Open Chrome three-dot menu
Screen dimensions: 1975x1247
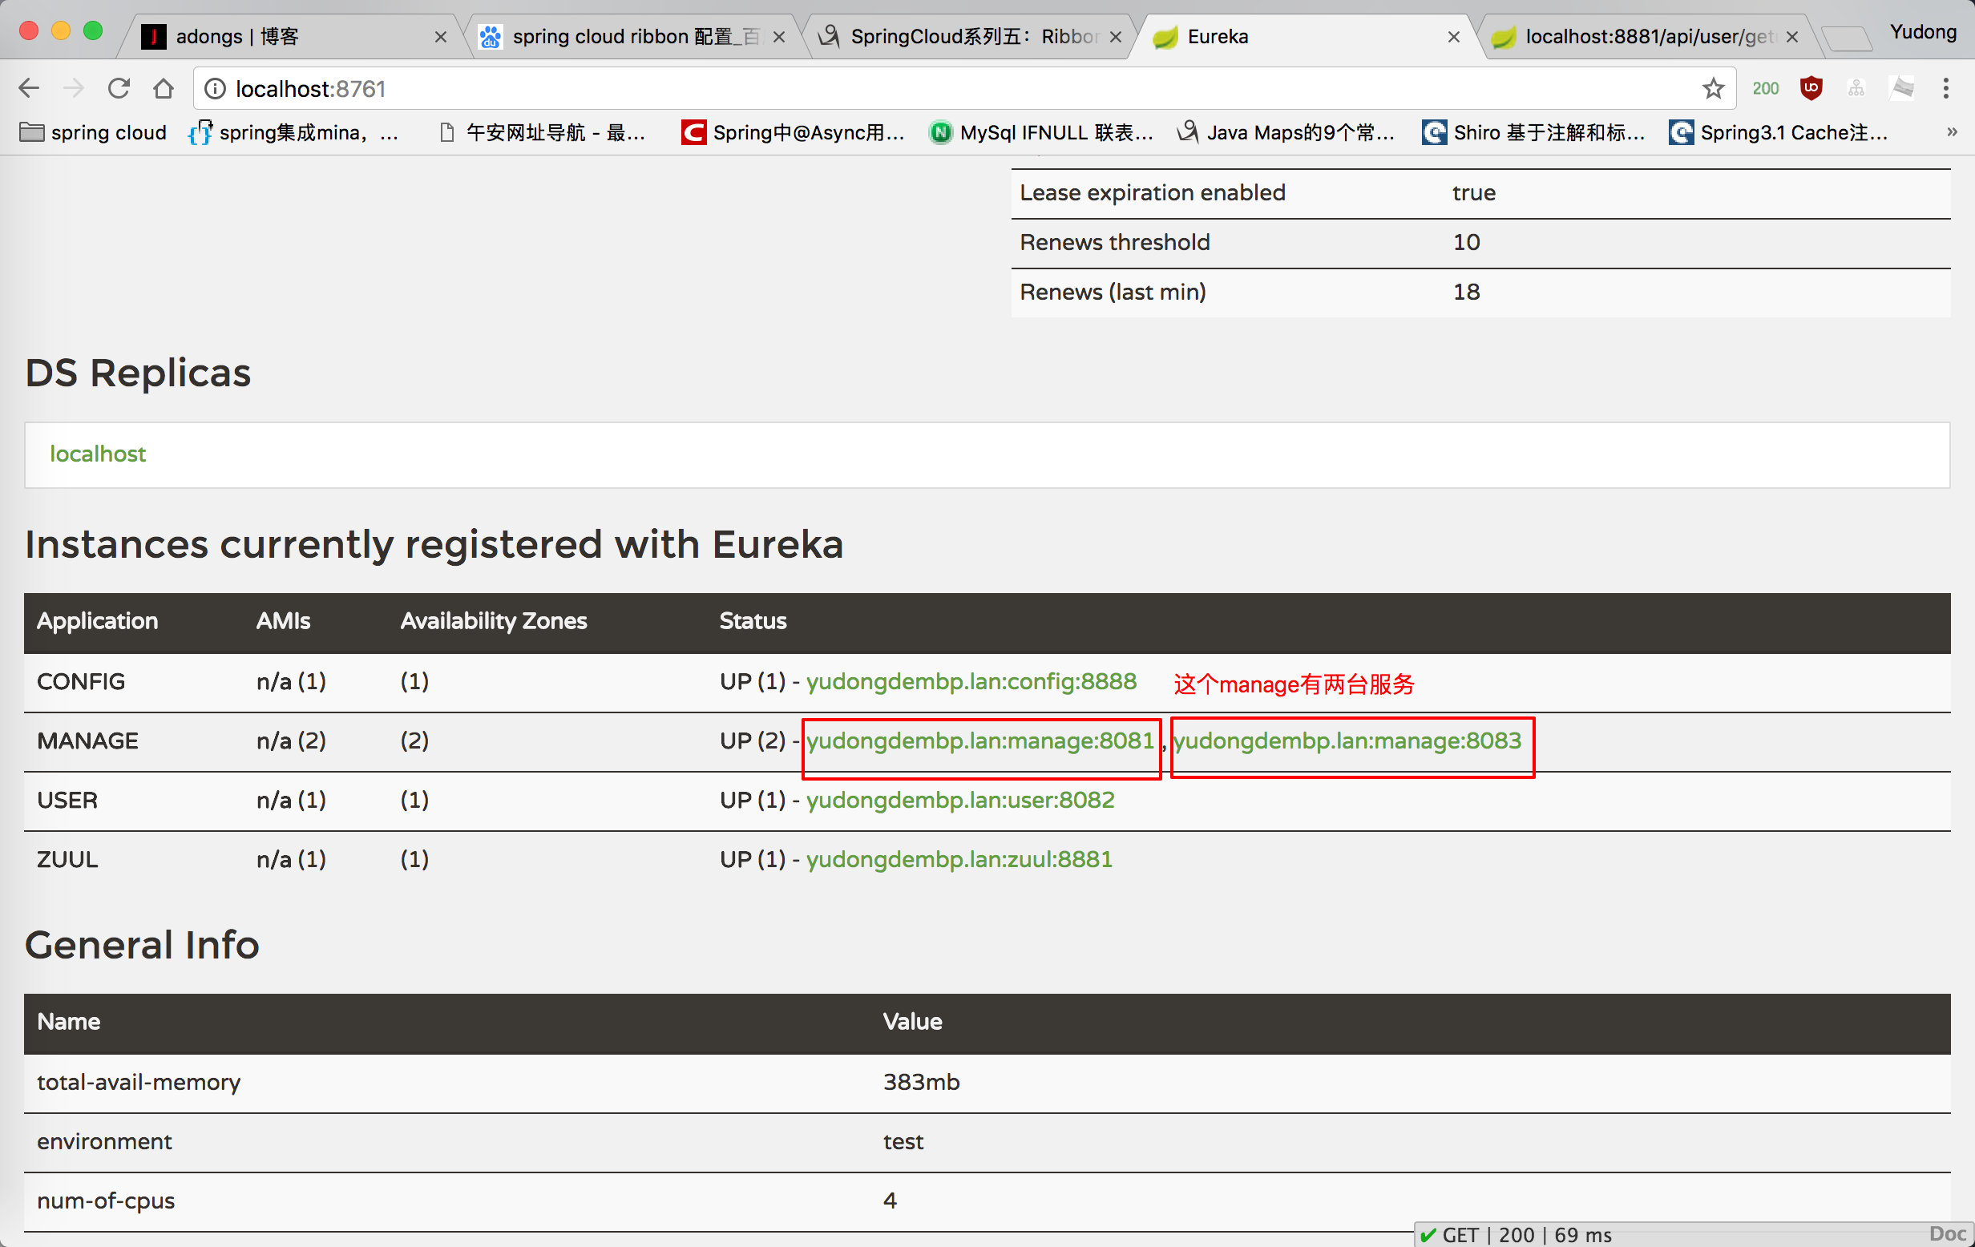[1945, 88]
